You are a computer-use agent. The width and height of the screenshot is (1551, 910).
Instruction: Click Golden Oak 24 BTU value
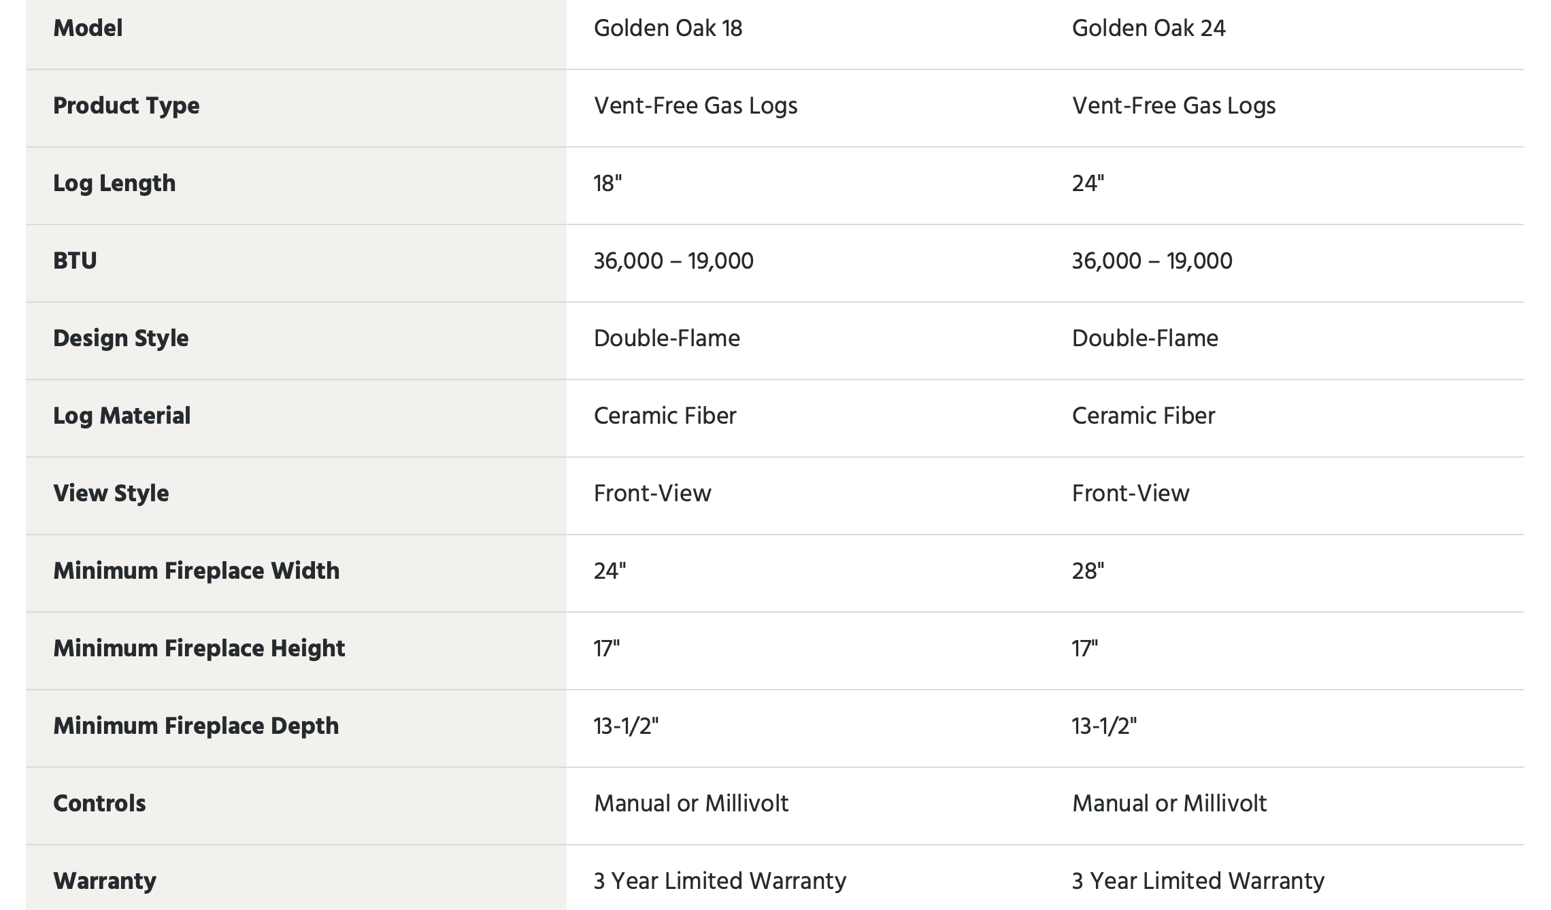1152,261
